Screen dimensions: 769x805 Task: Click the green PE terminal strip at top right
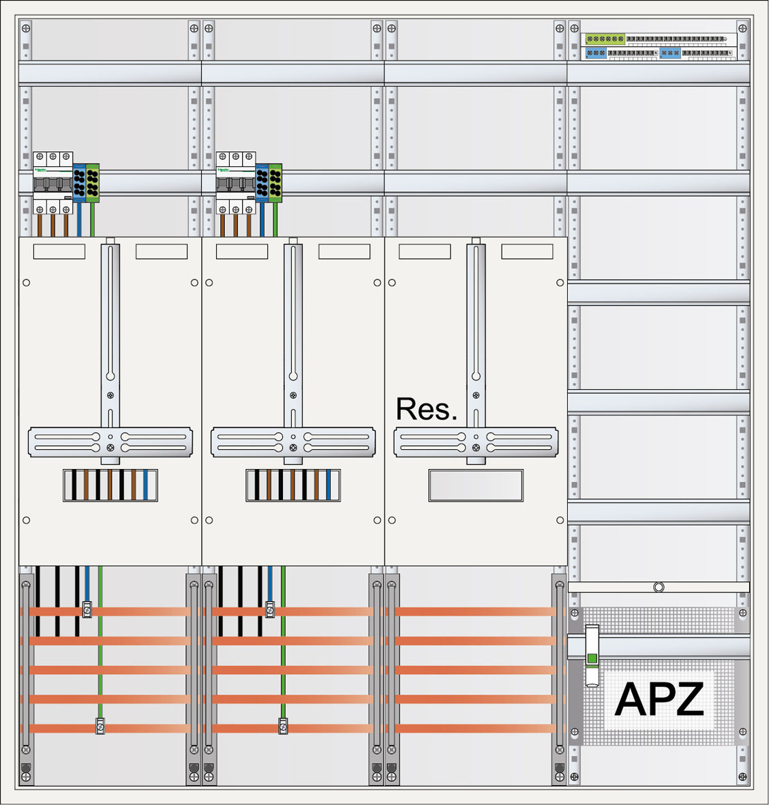pos(605,40)
